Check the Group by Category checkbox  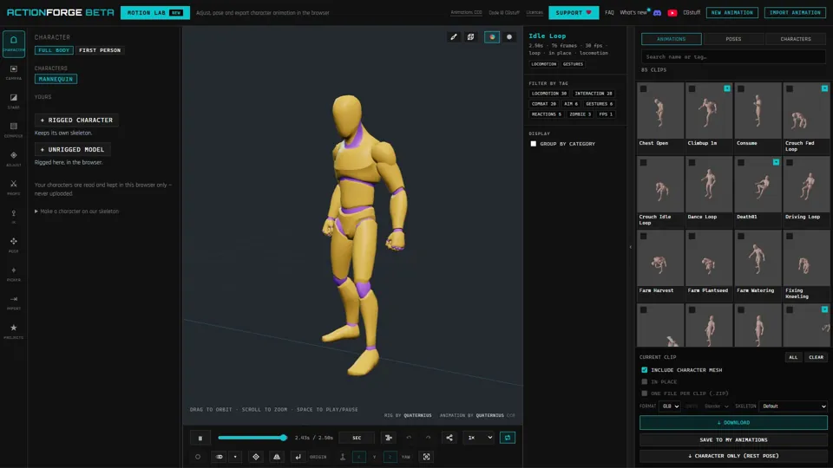pyautogui.click(x=534, y=144)
